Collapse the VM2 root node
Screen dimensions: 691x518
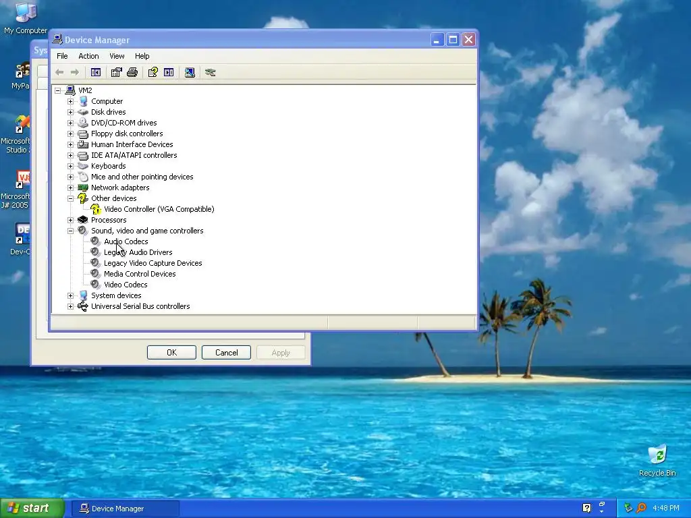[58, 90]
